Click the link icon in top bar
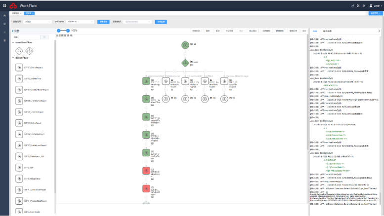Viewport: 384px width, 216px height. [x=353, y=5]
